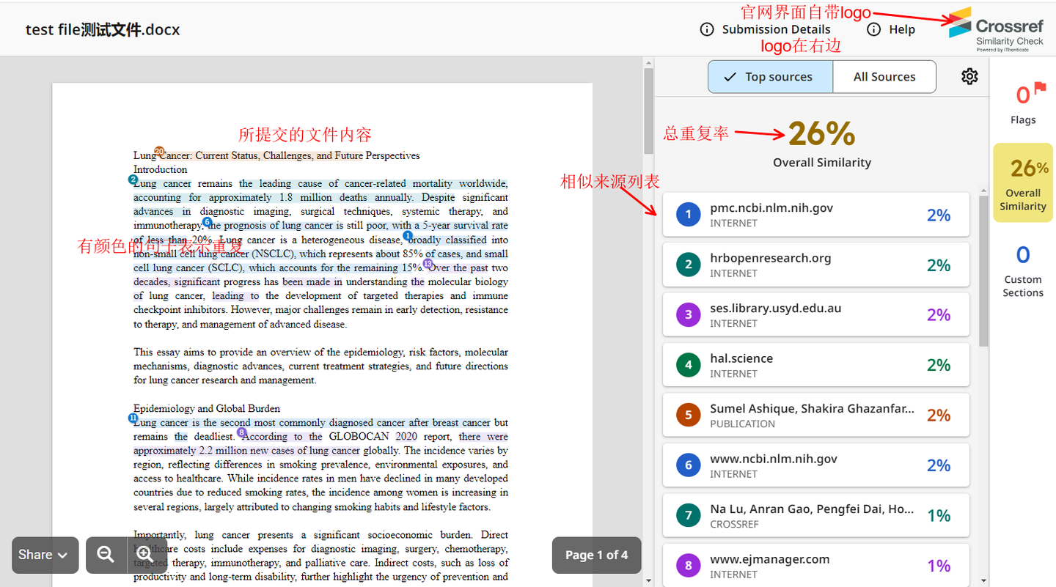Expand source 1 pmc.ncbi.nlm.nih.gov
The height and width of the screenshot is (587, 1056).
click(815, 214)
